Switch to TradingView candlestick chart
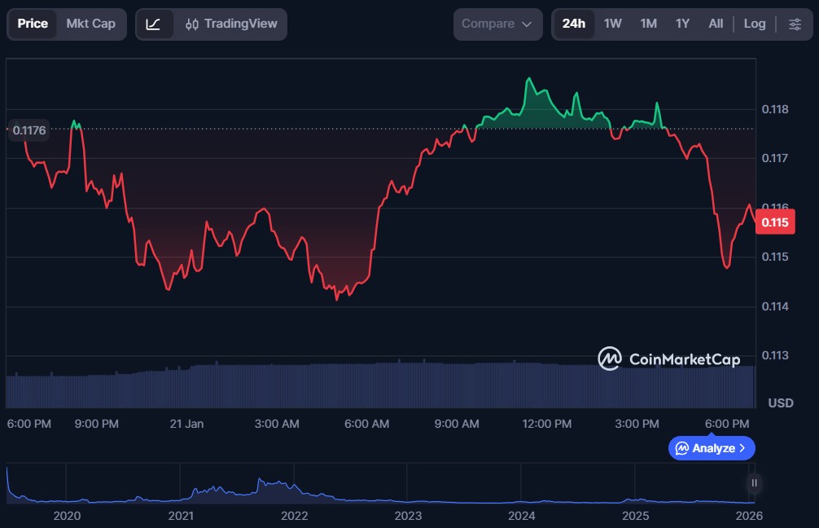 point(230,24)
